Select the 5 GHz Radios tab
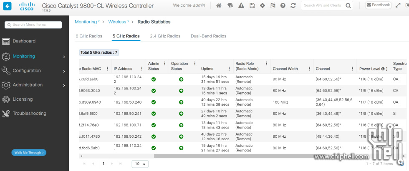The image size is (409, 171). (126, 36)
